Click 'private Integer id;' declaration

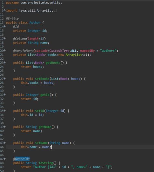[30, 31]
